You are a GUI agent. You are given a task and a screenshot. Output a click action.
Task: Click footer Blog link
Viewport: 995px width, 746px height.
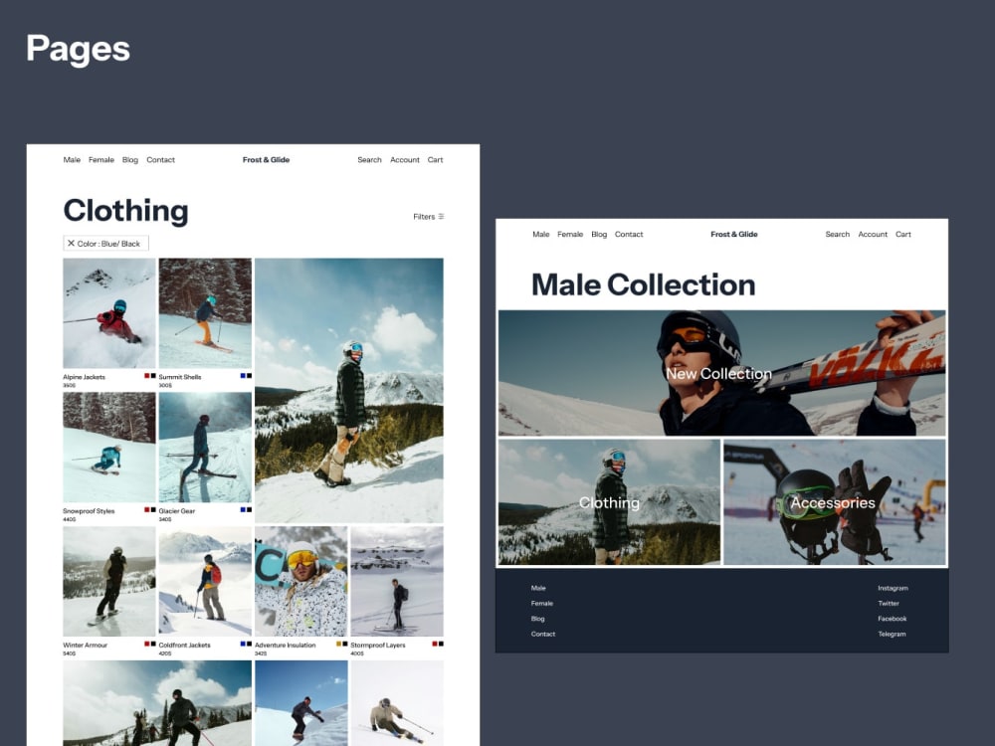537,619
